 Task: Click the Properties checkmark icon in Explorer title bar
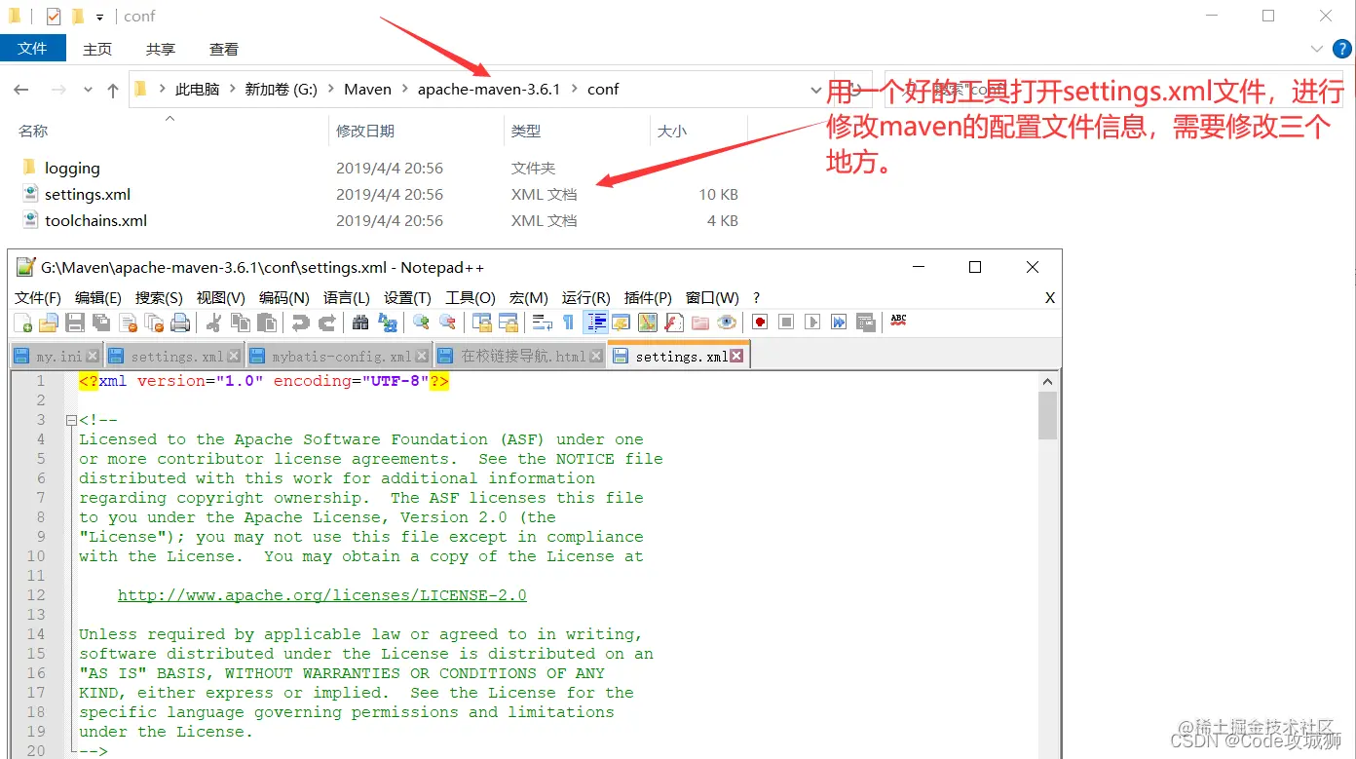click(x=54, y=17)
